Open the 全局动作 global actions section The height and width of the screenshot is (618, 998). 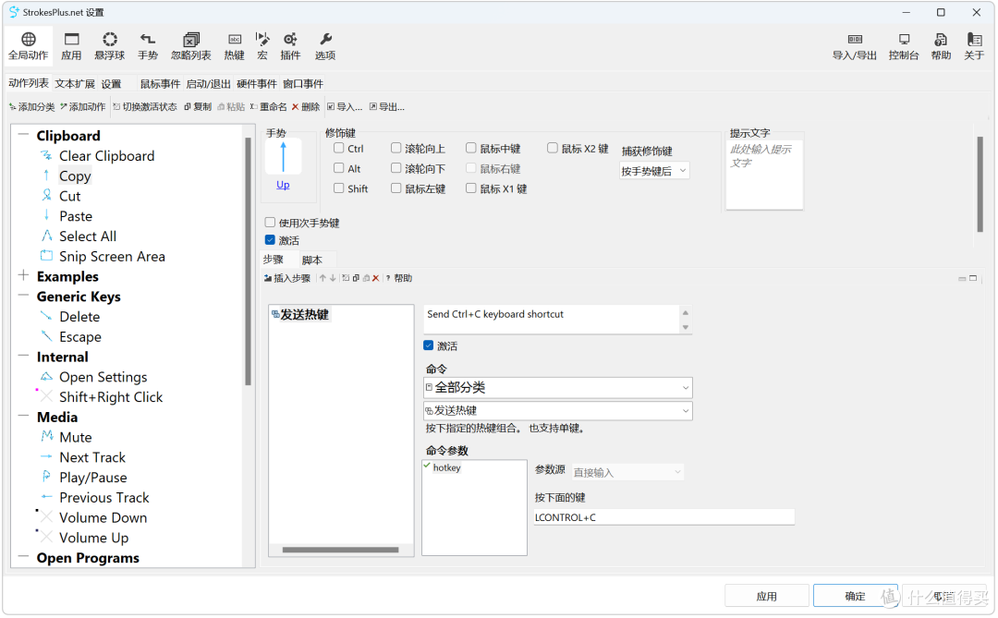tap(28, 46)
